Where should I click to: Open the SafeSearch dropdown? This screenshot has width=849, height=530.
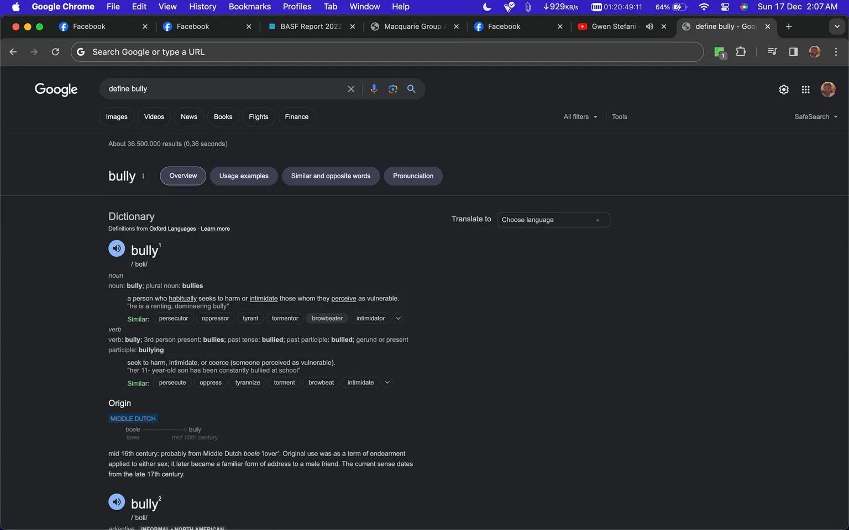[816, 117]
